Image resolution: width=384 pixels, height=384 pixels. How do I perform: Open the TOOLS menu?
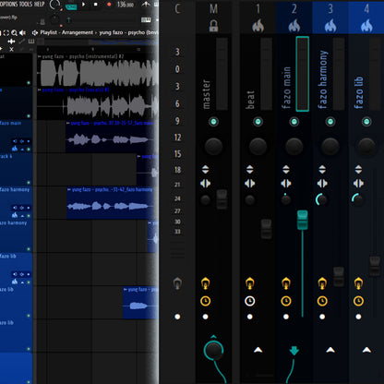[26, 4]
